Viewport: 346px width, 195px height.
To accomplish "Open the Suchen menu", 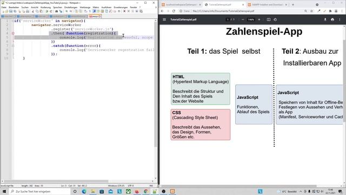I will click(25, 7).
